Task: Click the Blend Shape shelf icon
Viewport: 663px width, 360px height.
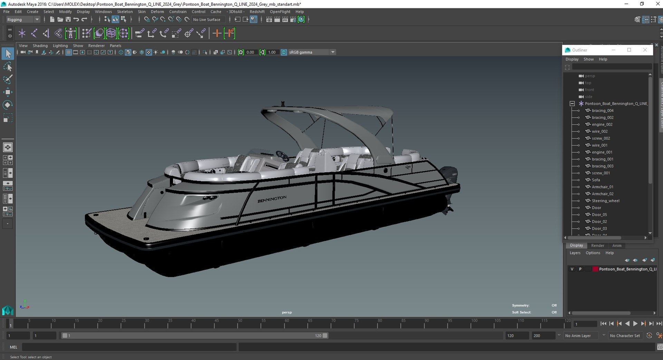Action: (99, 33)
